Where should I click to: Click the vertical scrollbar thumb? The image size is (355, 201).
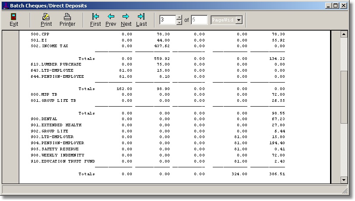coord(344,97)
